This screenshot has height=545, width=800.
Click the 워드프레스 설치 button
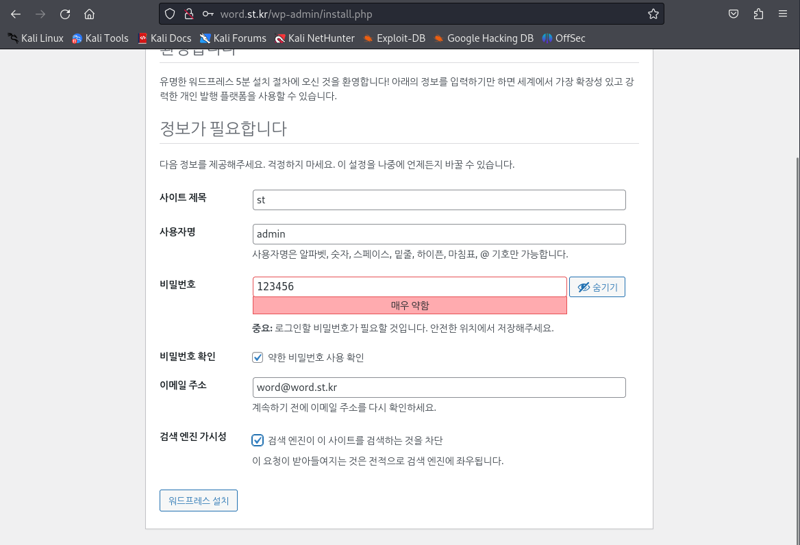(199, 500)
